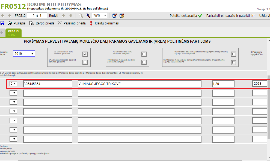
Task: Click Pasirašyti el. parašu ir pateikti
Action: (x=228, y=15)
